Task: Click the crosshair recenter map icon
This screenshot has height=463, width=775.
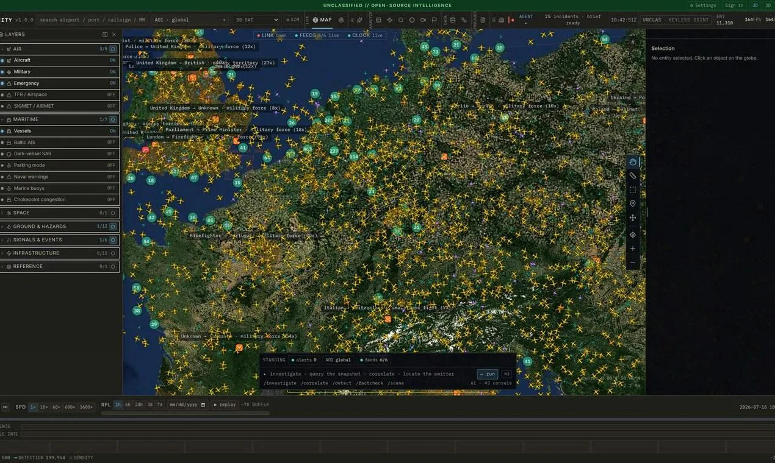Action: pyautogui.click(x=633, y=235)
